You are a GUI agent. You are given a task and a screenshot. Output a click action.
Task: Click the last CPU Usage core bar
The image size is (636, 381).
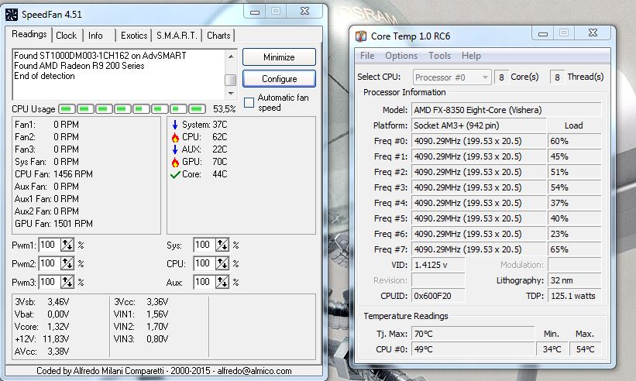pos(197,109)
